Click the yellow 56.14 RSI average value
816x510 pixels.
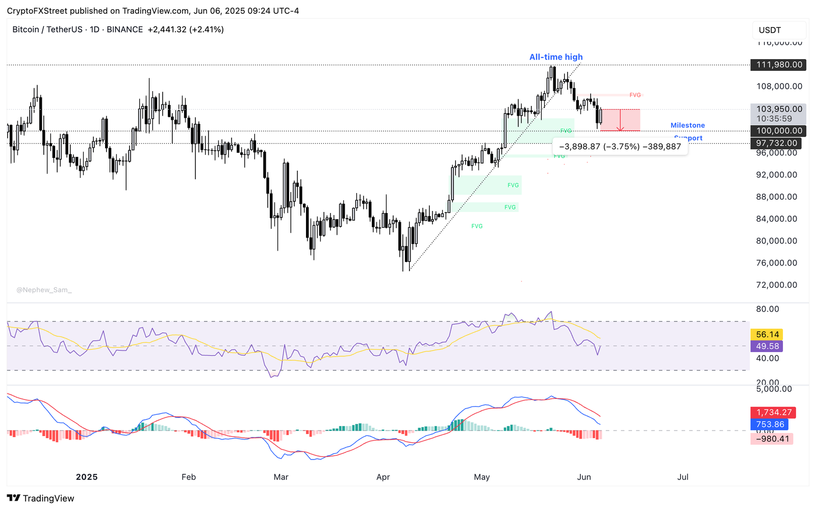tap(767, 335)
